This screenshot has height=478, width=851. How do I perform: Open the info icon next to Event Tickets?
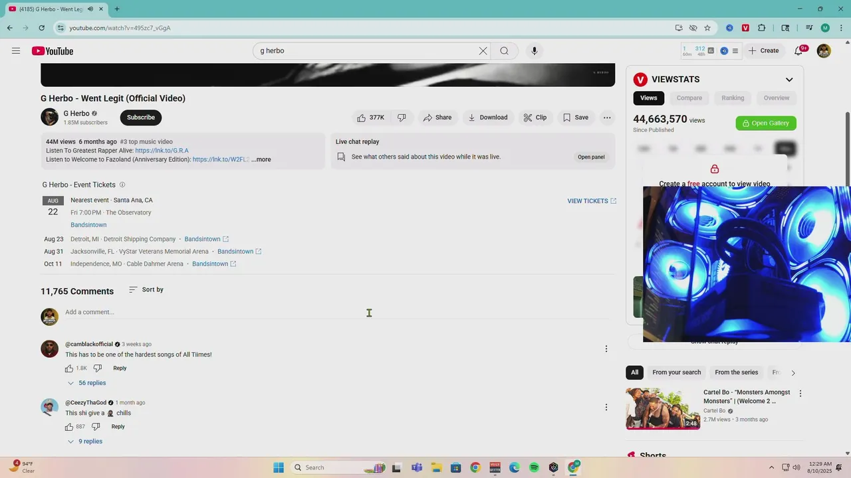122,185
